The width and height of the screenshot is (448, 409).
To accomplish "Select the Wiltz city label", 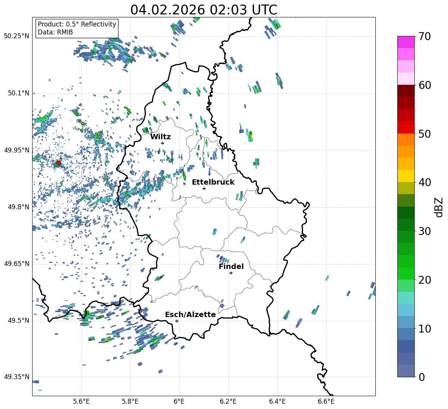I will pyautogui.click(x=160, y=137).
